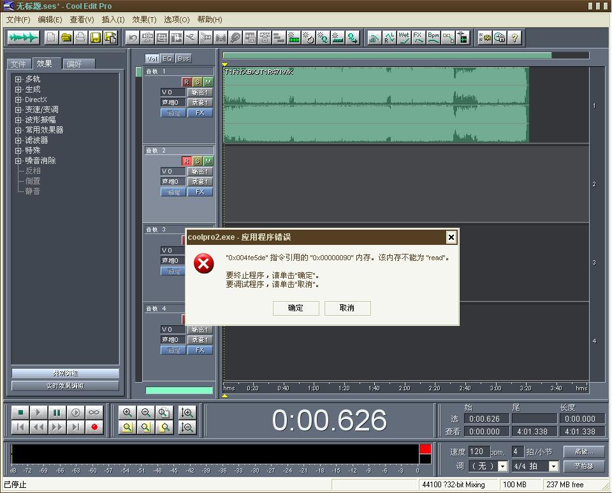Click the 节拍器 metronome button

pyautogui.click(x=584, y=466)
